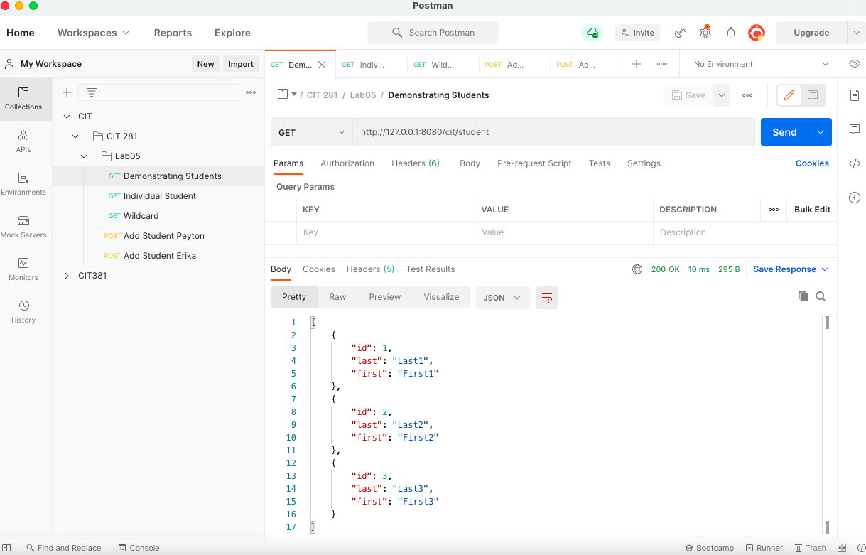Open the No Environment selector
This screenshot has height=555, width=866.
coord(761,64)
